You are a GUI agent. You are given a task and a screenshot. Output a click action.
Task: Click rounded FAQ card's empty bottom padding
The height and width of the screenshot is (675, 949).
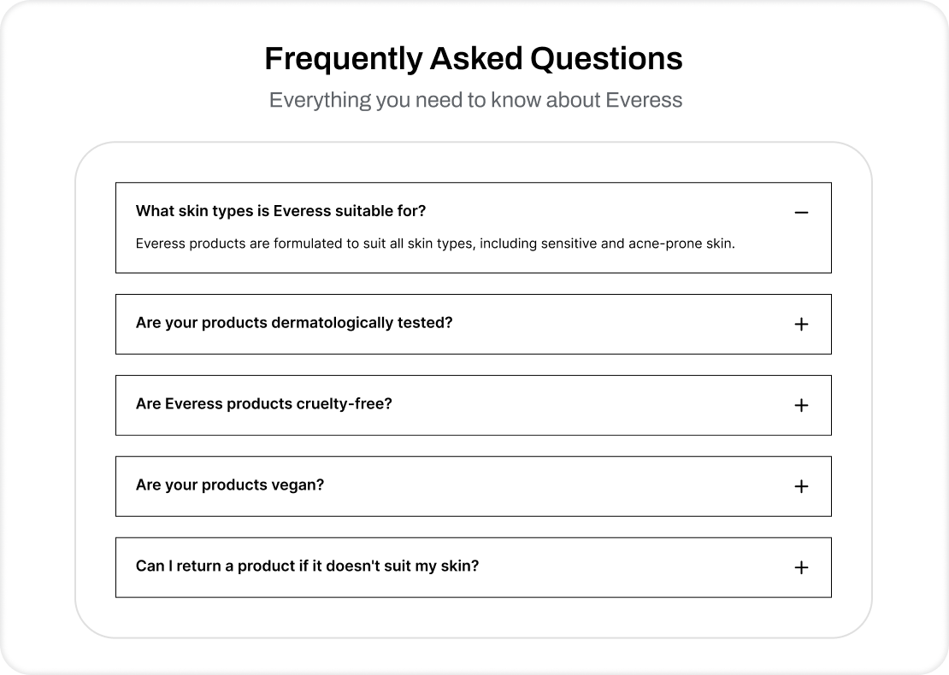[x=474, y=618]
